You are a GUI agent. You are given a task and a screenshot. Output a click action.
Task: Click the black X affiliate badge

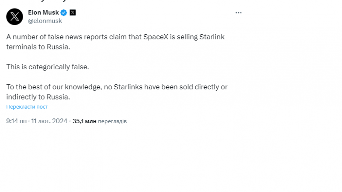(x=73, y=12)
